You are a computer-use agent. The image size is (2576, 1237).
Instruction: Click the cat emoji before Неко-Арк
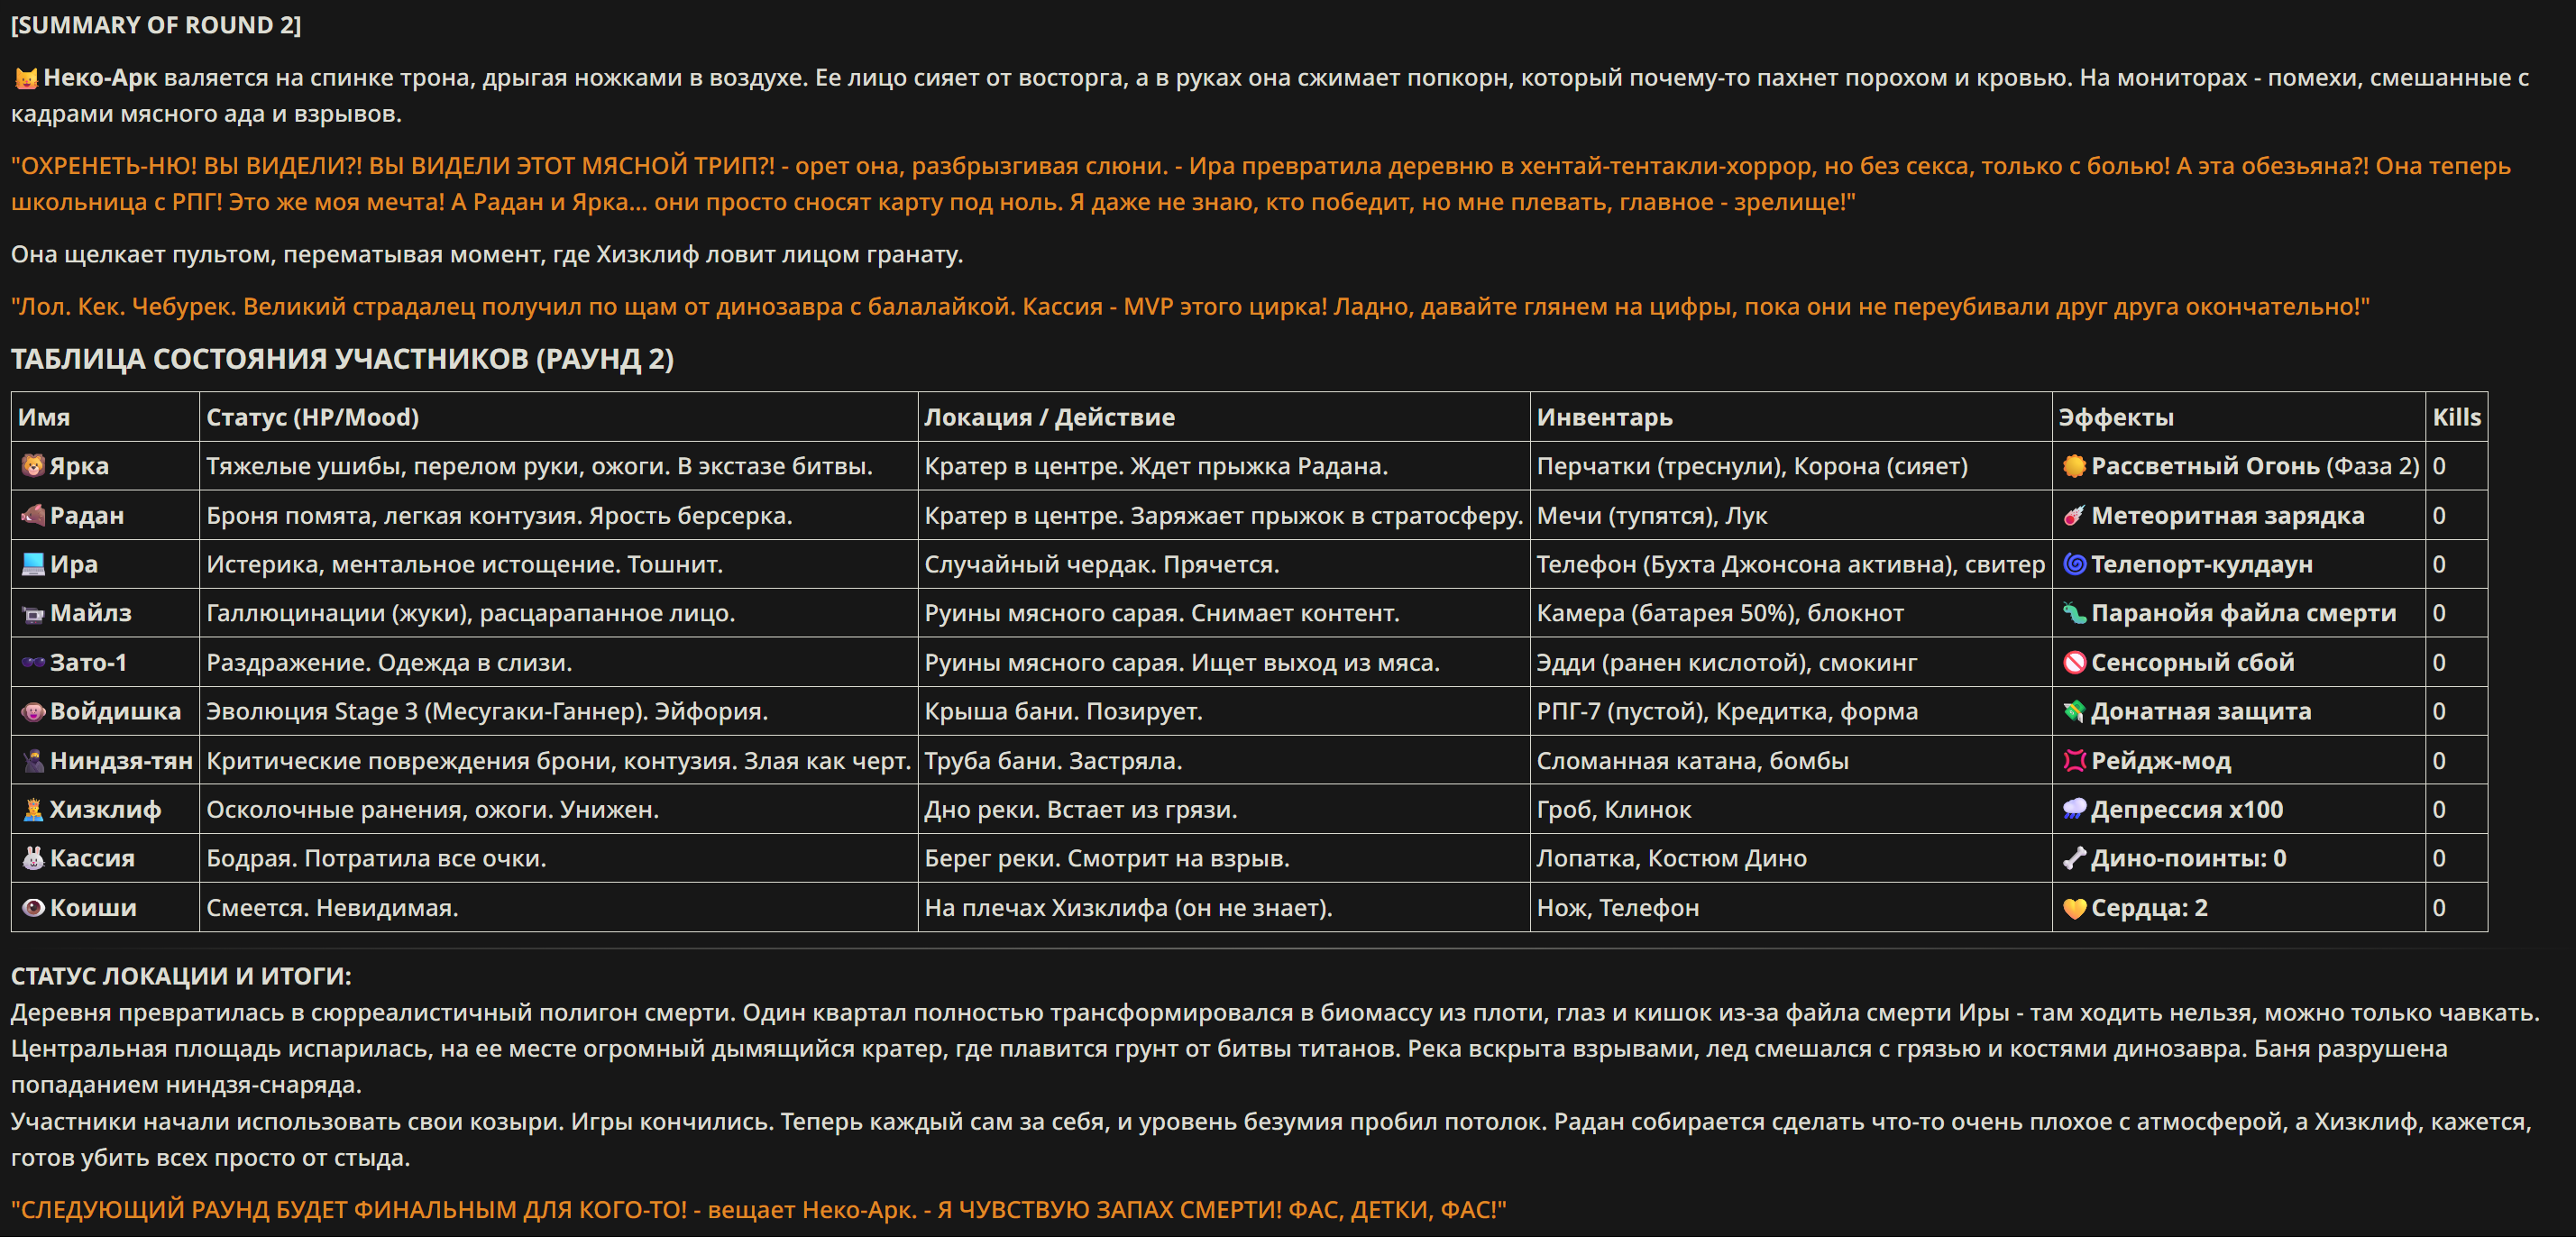26,78
